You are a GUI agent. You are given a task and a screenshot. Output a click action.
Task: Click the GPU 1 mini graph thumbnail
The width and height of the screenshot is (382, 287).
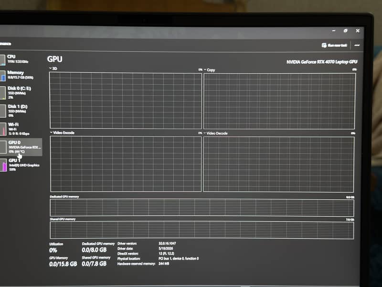coord(3,165)
